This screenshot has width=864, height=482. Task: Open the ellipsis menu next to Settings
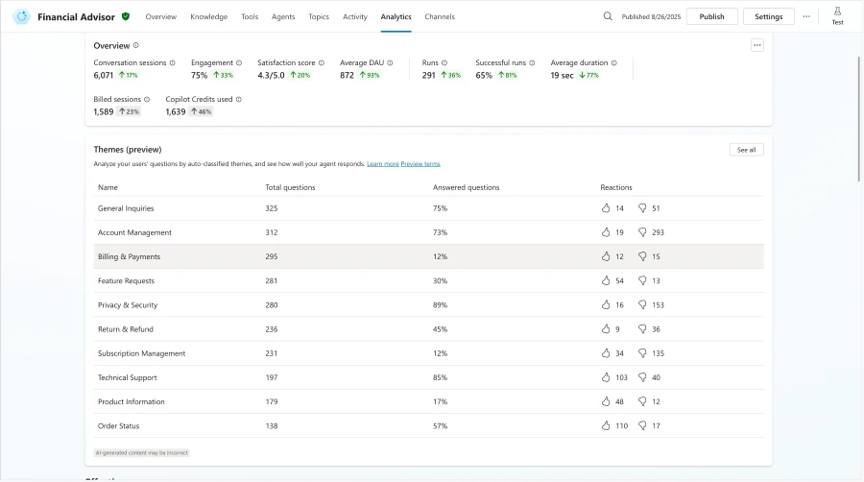click(x=806, y=16)
